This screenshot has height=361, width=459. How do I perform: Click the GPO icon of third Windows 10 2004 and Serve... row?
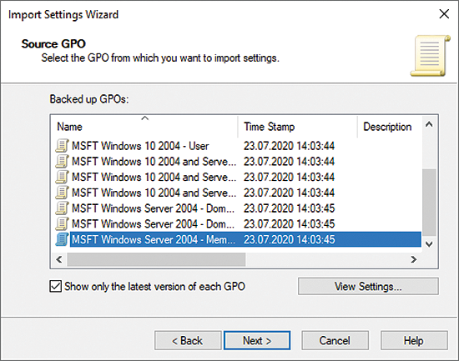pos(62,193)
